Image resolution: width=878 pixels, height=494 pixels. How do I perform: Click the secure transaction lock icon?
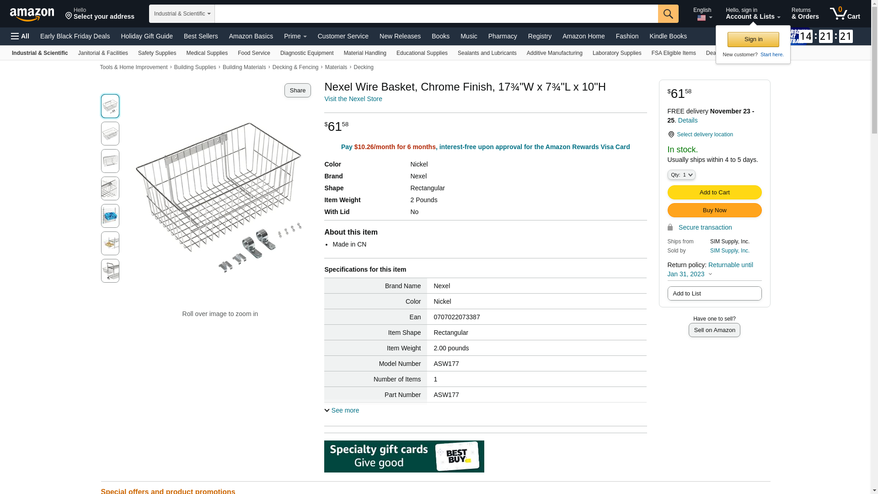click(x=670, y=227)
